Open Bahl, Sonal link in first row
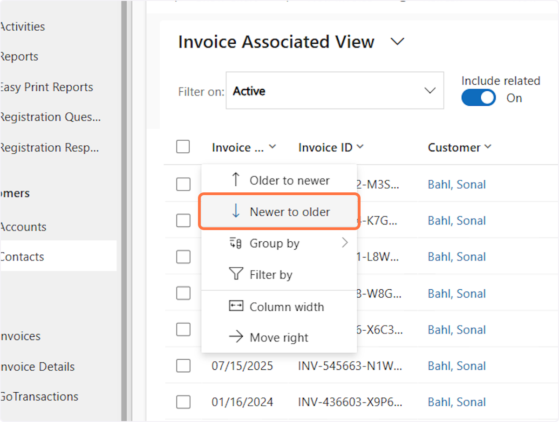The image size is (559, 422). [x=457, y=184]
